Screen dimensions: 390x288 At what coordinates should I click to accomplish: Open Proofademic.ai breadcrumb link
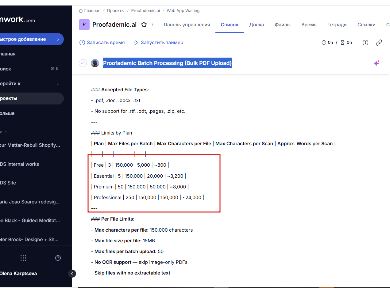click(x=145, y=11)
